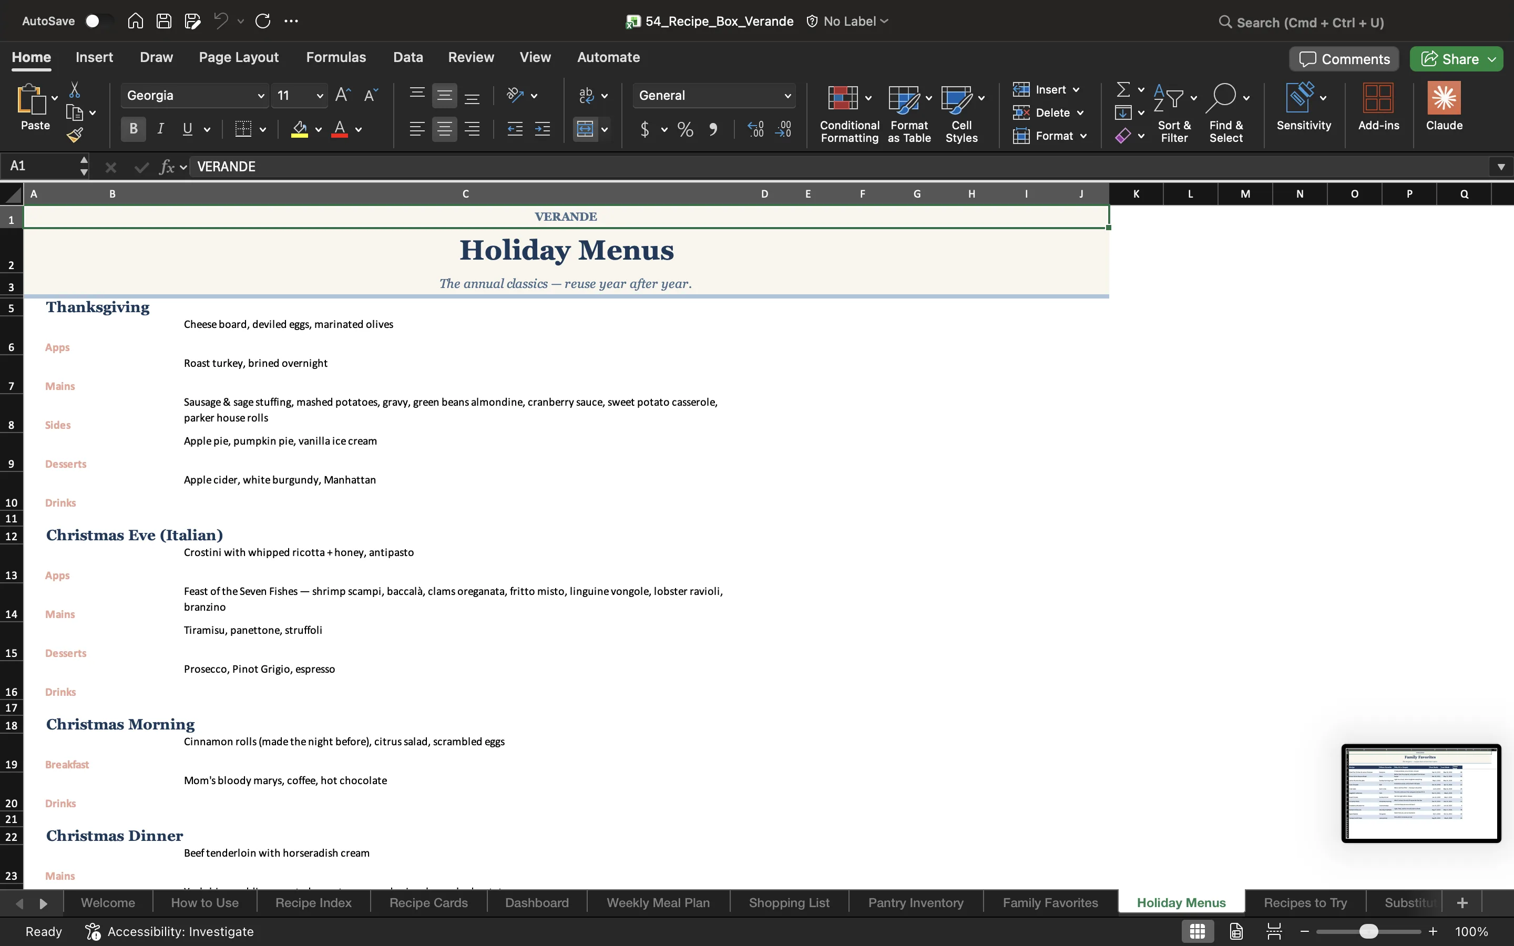Click the yellow Fill Color swatch
Image resolution: width=1514 pixels, height=946 pixels.
tap(300, 129)
